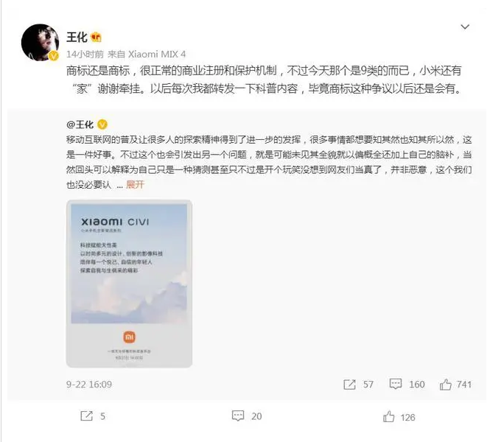Screen dimensions: 504x442
Task: Open the Xiaomi CIVI poster image
Action: pos(129,284)
